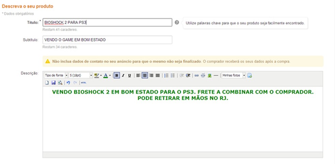The width and height of the screenshot is (335, 164).
Task: Justify the description text
Action: [158, 76]
